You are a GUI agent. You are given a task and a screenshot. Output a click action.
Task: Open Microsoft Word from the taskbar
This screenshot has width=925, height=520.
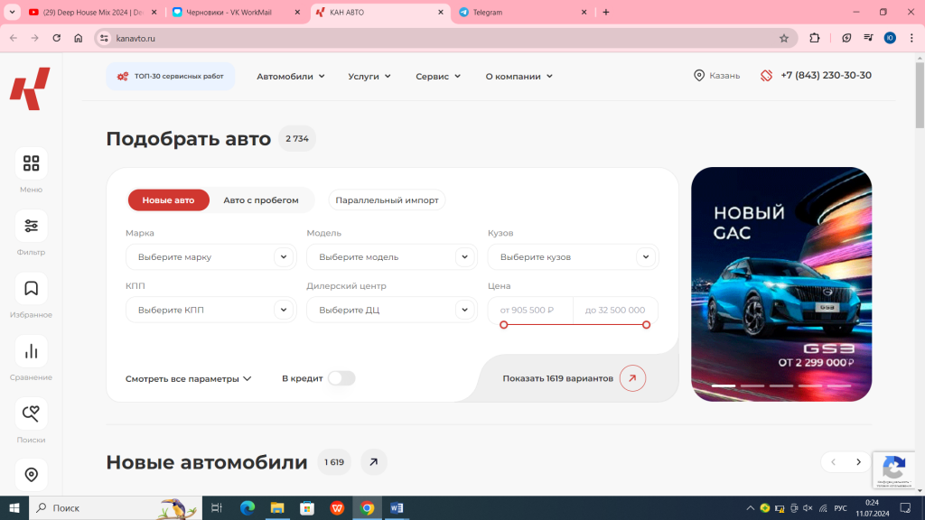pyautogui.click(x=397, y=508)
